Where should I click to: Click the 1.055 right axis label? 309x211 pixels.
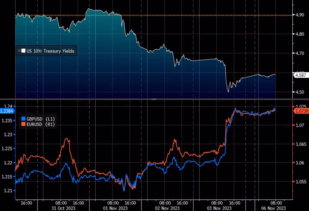coord(301,182)
